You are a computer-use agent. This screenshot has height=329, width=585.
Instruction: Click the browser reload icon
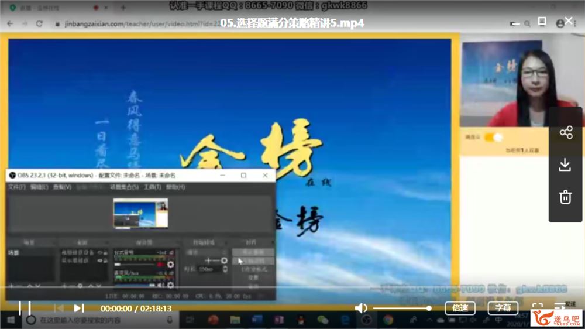click(39, 23)
